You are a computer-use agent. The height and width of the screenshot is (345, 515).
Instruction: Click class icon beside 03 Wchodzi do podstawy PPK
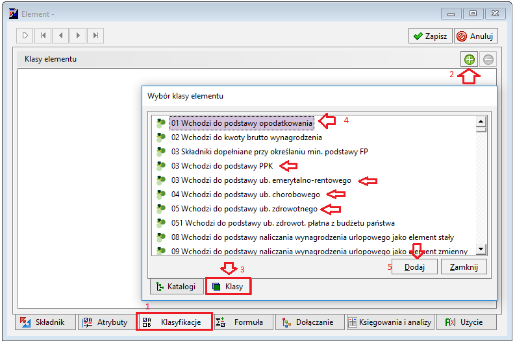[x=161, y=166]
